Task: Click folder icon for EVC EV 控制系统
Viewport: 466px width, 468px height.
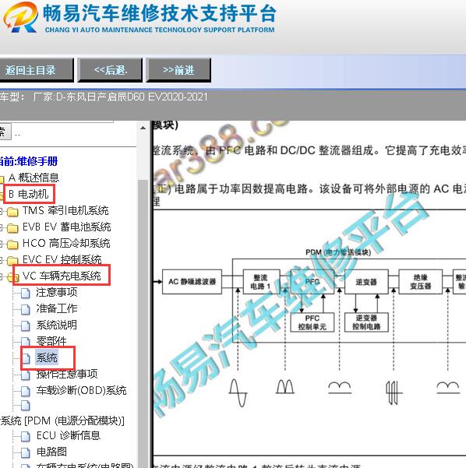Action: (x=12, y=261)
